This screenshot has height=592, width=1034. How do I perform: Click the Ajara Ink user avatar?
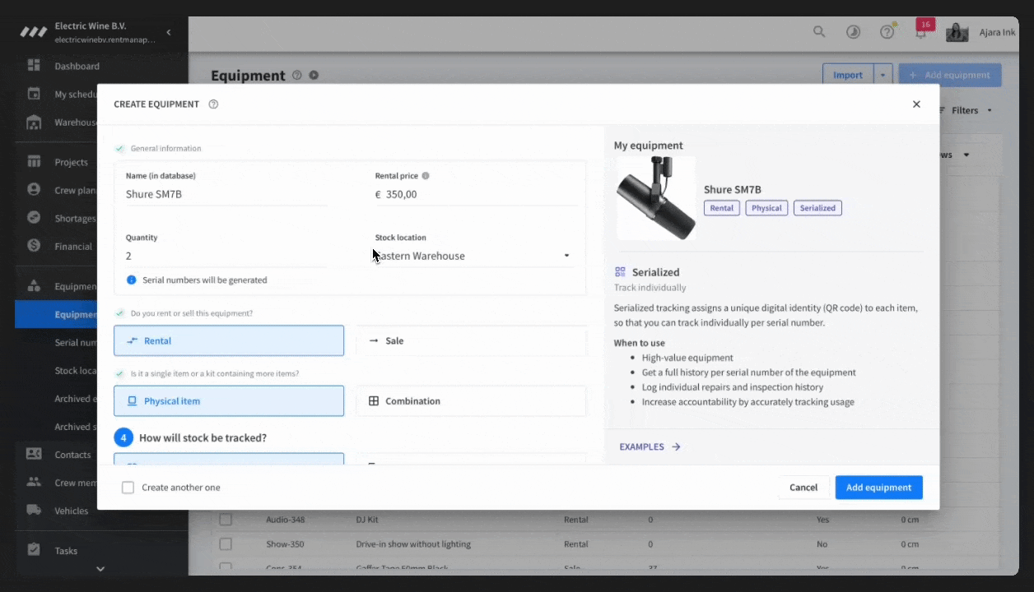point(957,32)
